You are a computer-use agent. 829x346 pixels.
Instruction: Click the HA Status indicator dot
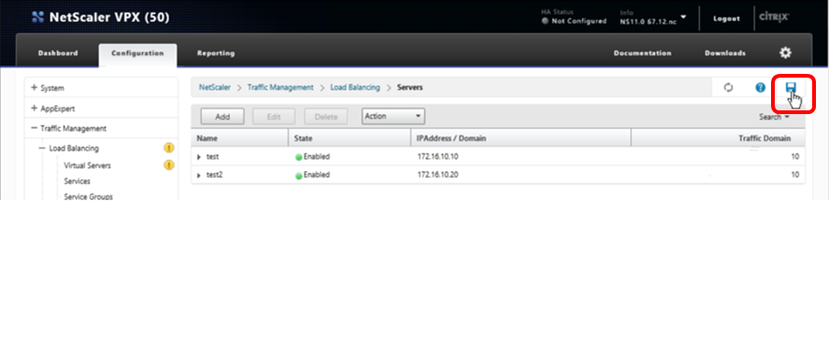(545, 22)
